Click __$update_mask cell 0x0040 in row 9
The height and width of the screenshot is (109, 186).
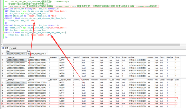click(62, 104)
